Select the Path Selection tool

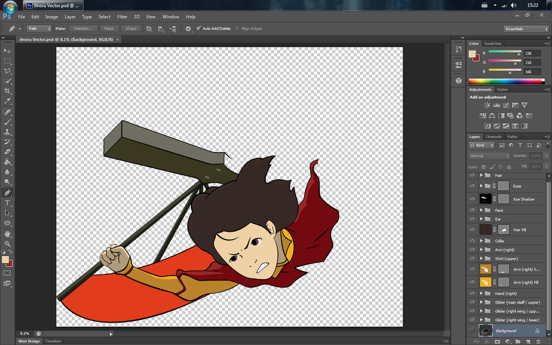(7, 213)
